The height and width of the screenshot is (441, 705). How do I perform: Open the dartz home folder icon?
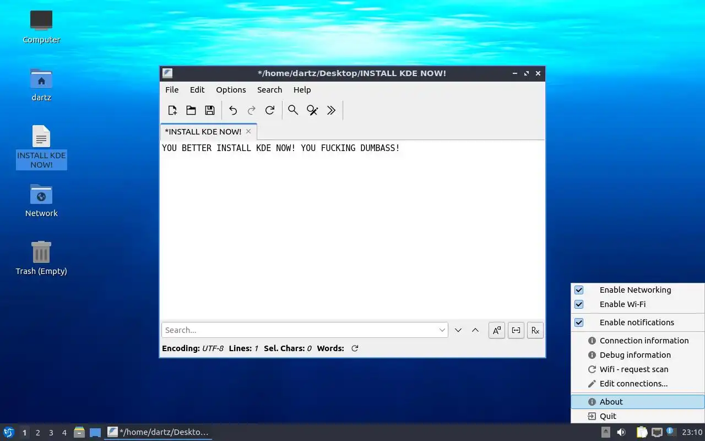click(x=41, y=85)
